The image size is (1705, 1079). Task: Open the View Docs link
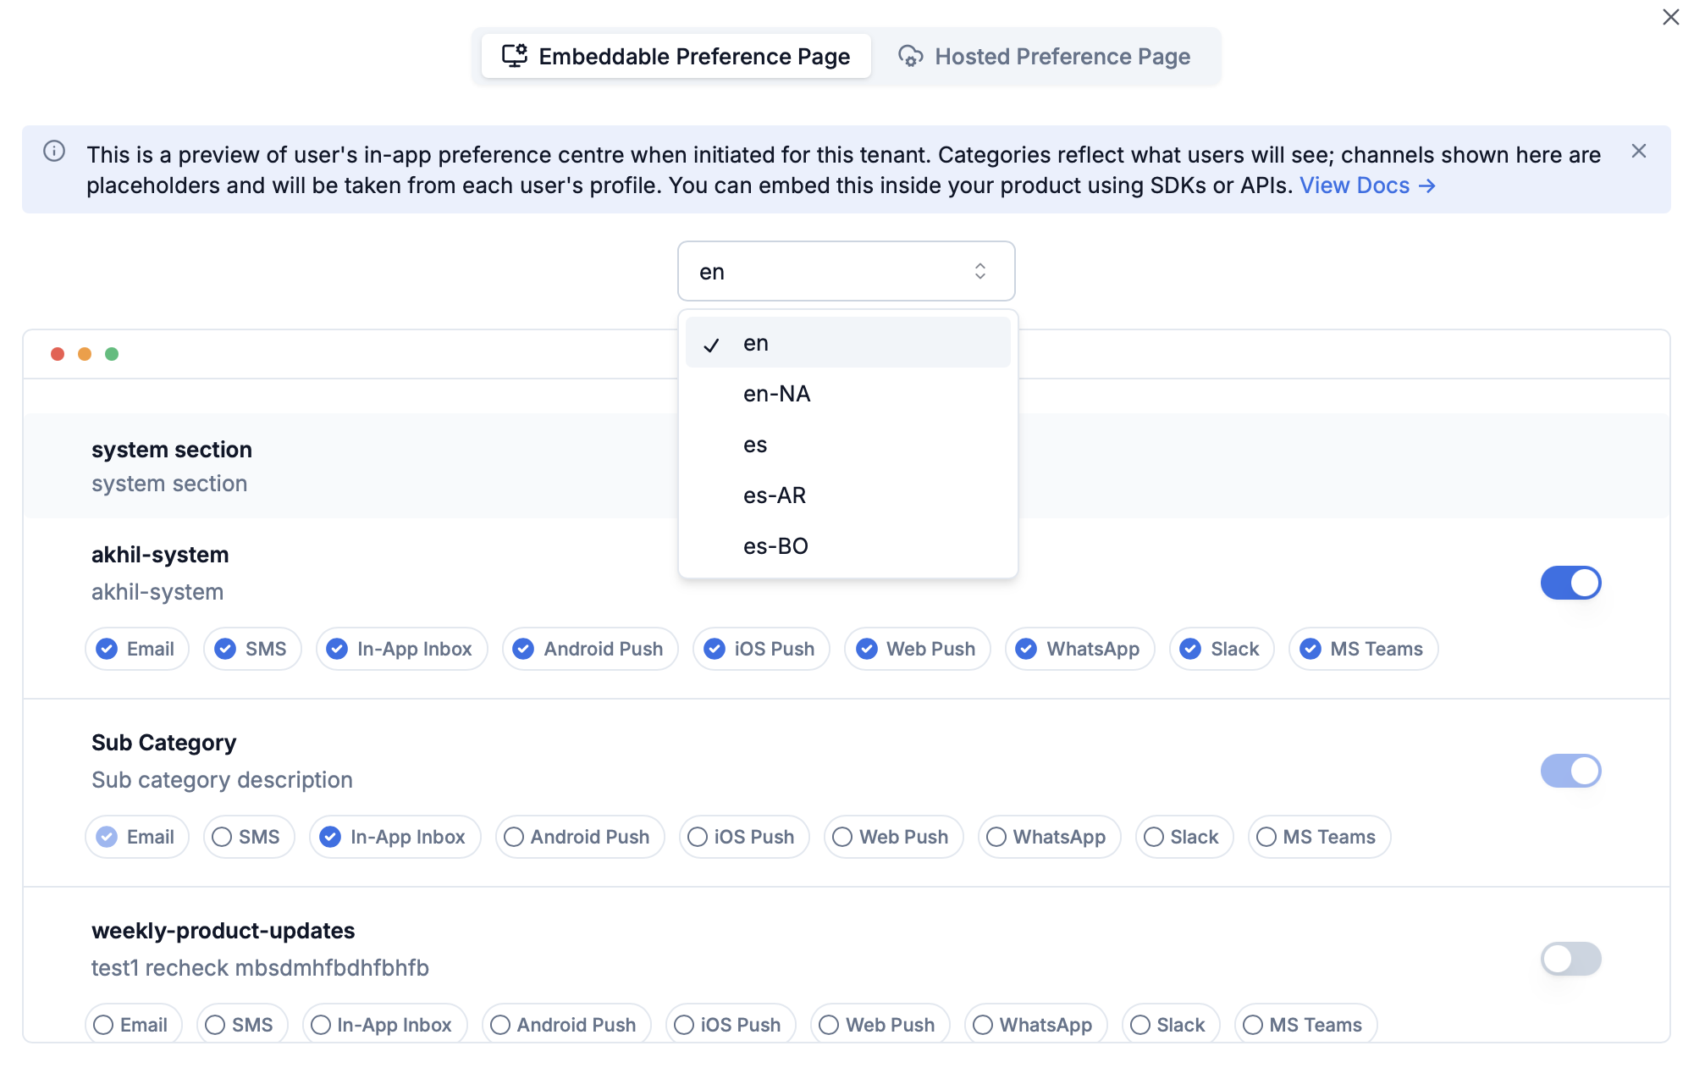(1355, 185)
